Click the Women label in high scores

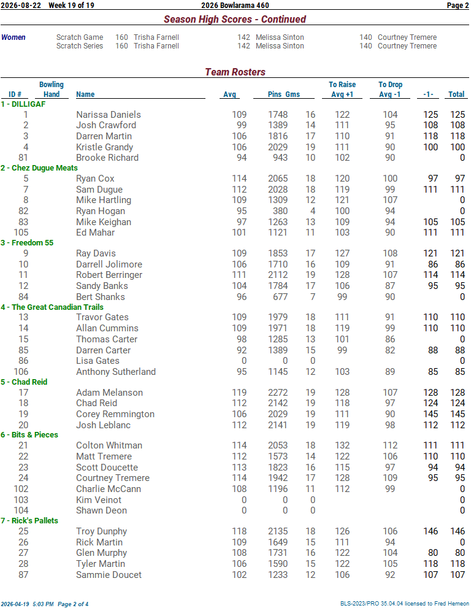pyautogui.click(x=13, y=37)
